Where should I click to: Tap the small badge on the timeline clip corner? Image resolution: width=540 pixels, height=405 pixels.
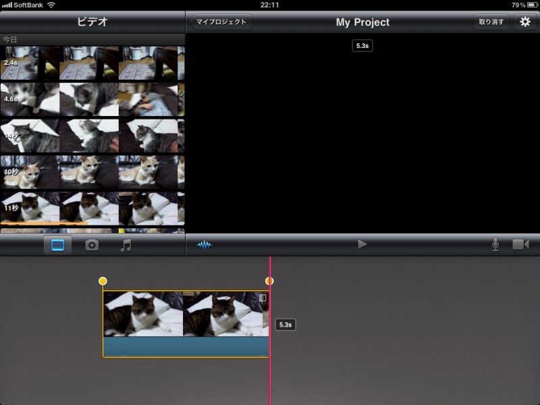tap(263, 298)
